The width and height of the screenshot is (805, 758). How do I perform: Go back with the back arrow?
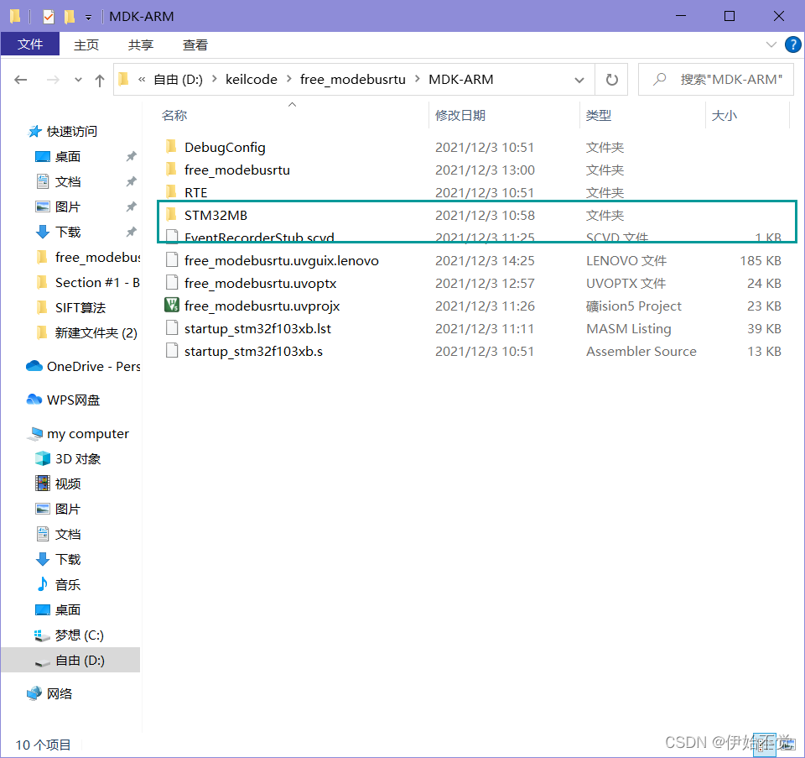[x=20, y=80]
